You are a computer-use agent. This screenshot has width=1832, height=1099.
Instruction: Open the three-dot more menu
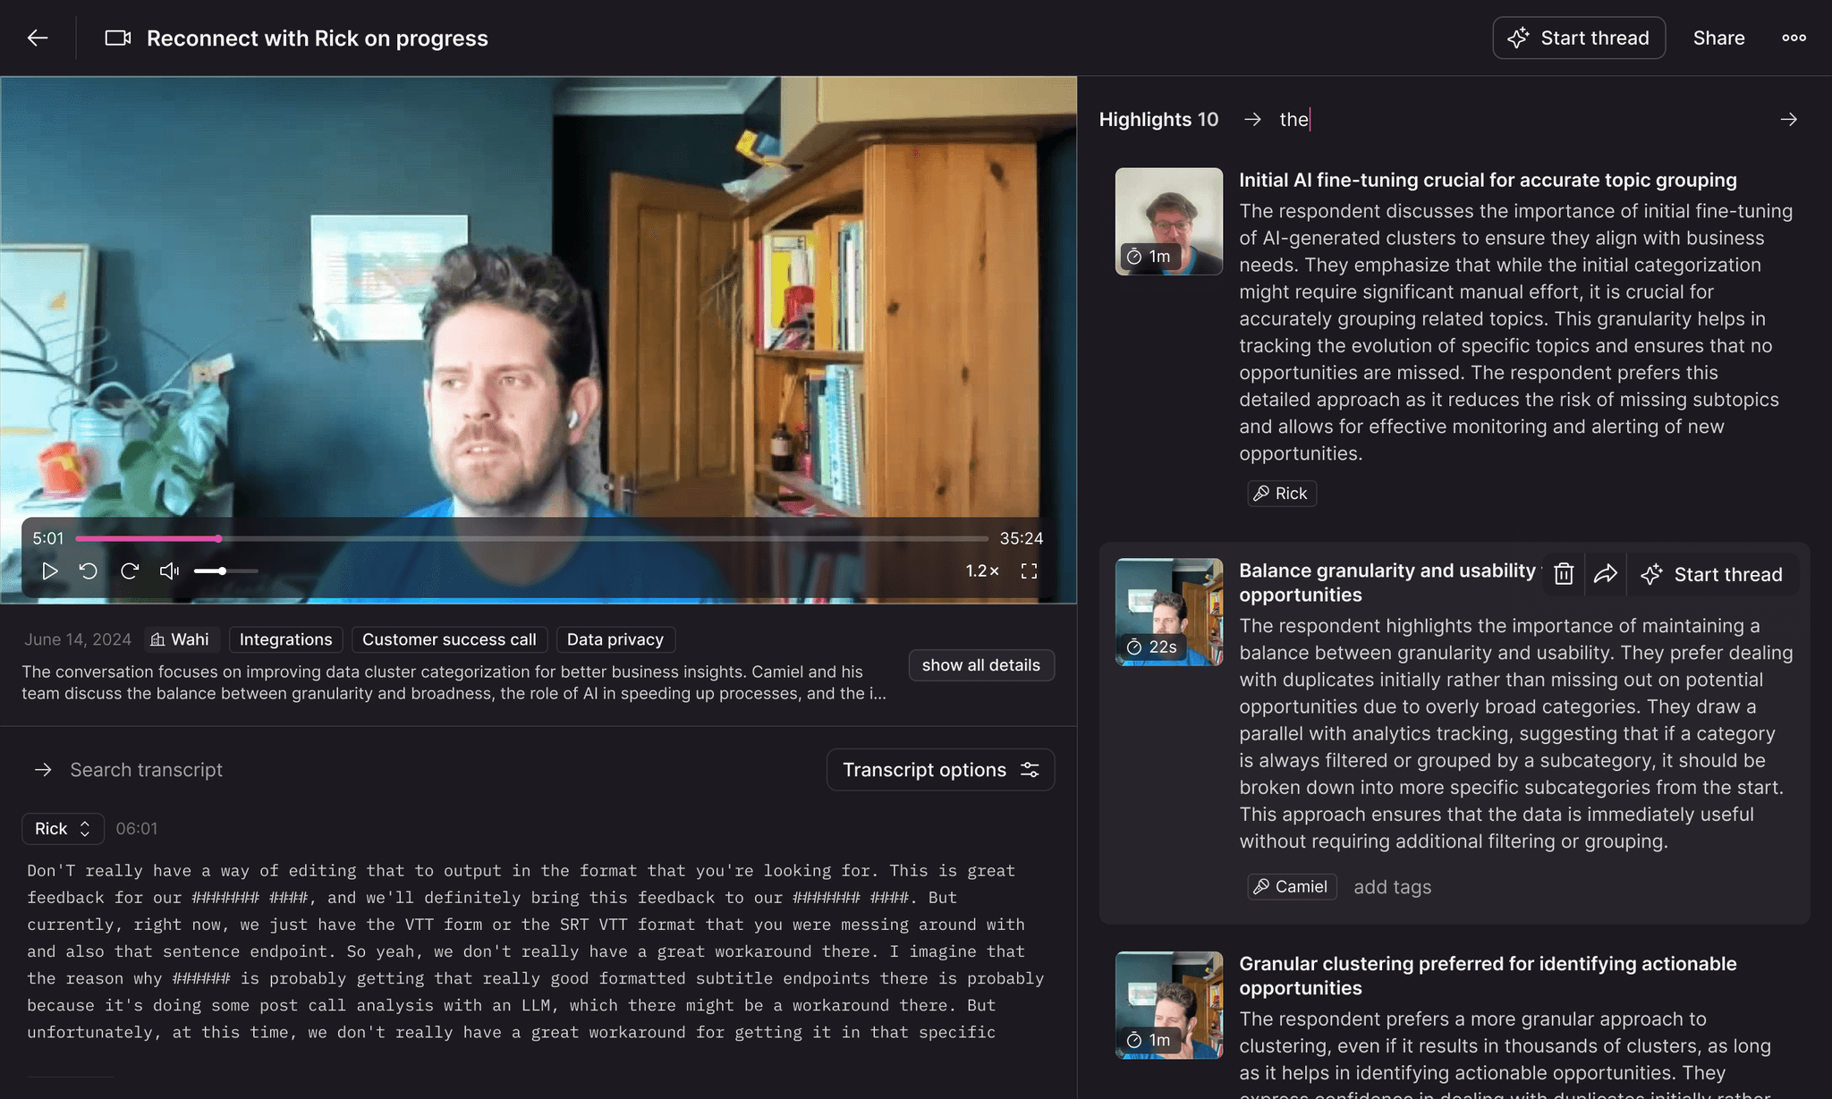click(x=1794, y=38)
